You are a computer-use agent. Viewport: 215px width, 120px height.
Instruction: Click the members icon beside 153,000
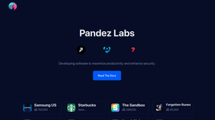point(36,110)
